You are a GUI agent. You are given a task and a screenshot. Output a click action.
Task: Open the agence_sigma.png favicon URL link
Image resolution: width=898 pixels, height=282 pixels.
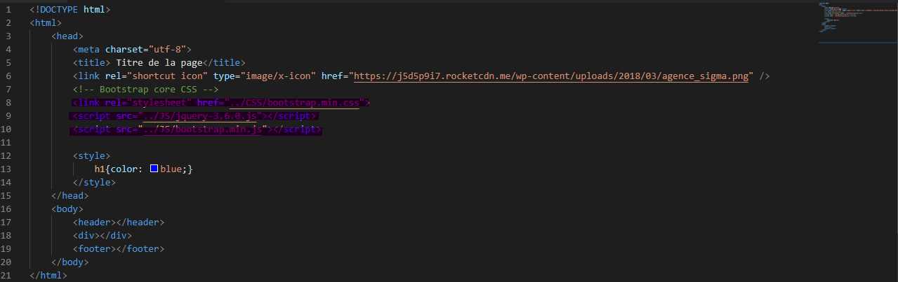tap(551, 76)
